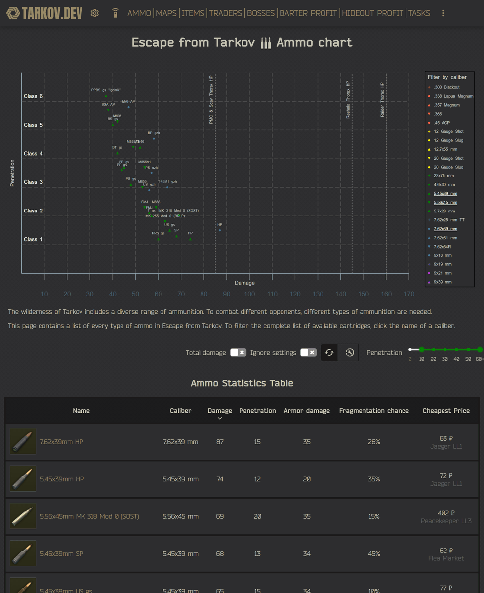Open the HIDEOUT PROFIT menu item
Viewport: 484px width, 593px height.
[x=373, y=13]
